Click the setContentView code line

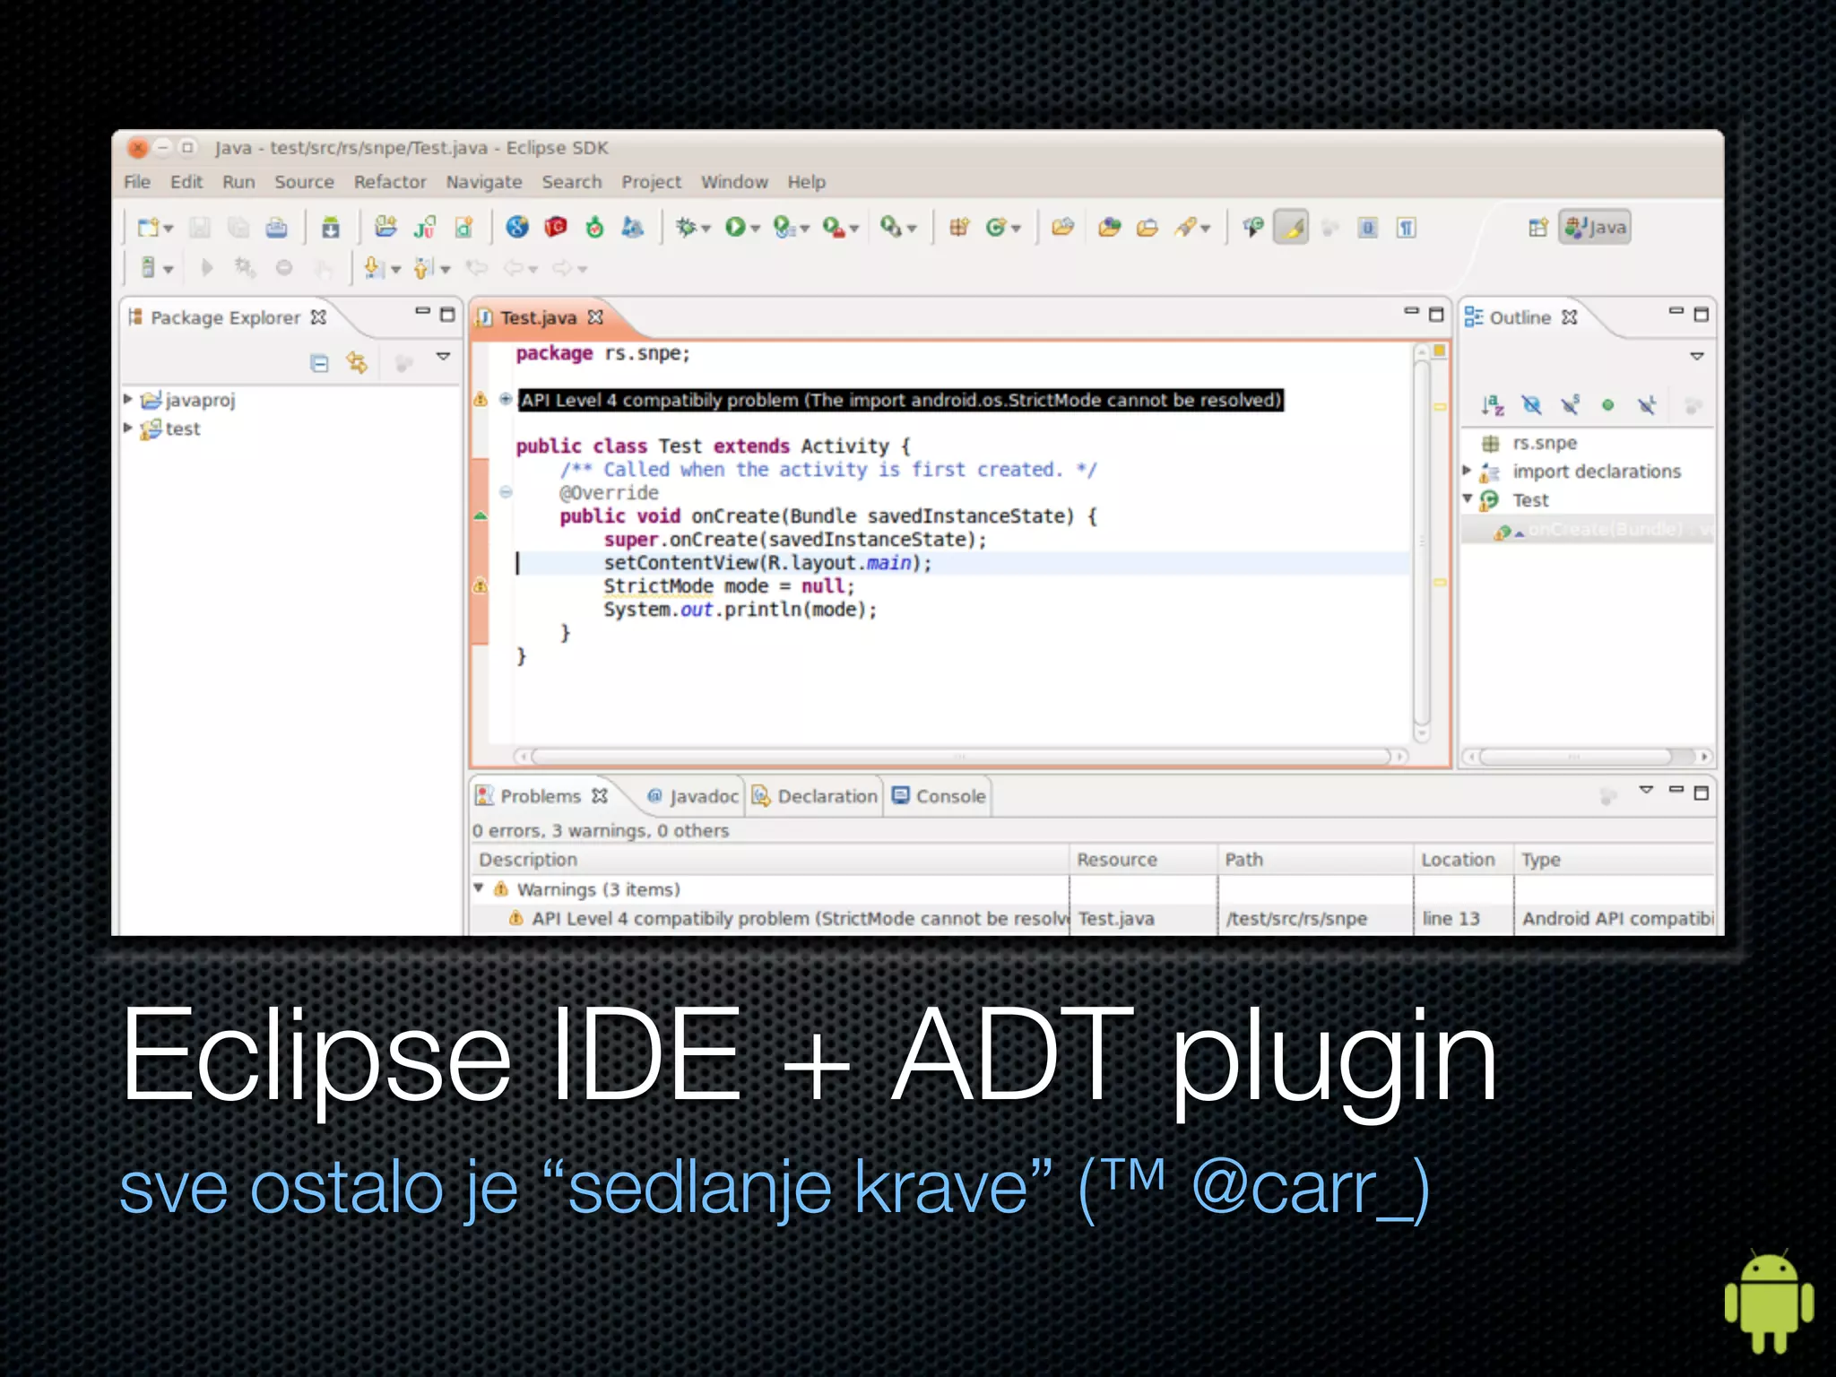click(767, 563)
